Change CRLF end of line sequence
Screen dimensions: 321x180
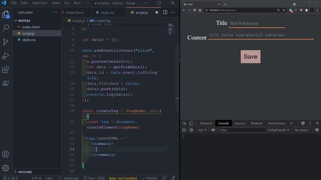click(49, 178)
